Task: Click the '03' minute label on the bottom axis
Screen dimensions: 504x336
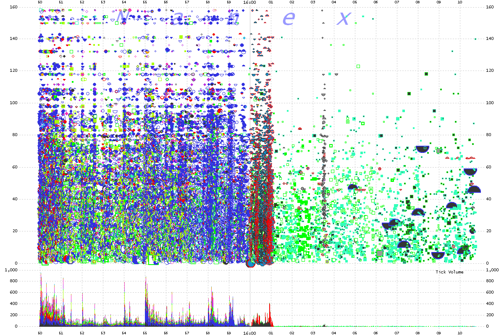Action: 313,333
